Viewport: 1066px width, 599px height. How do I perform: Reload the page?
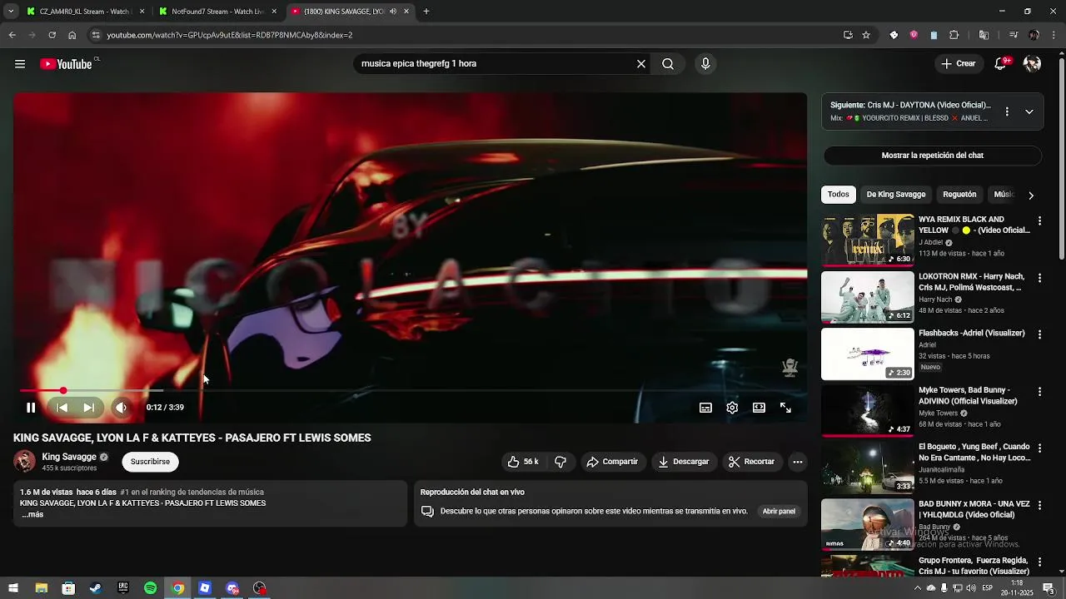(52, 35)
